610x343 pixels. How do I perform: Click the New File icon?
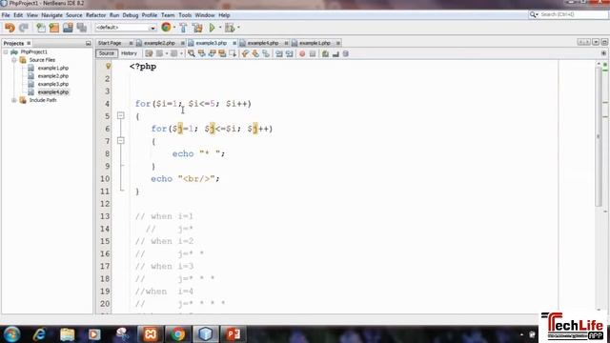pos(40,28)
